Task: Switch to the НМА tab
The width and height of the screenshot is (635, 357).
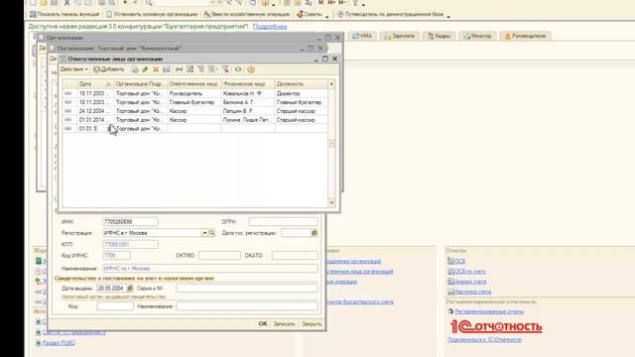Action: pyautogui.click(x=361, y=36)
